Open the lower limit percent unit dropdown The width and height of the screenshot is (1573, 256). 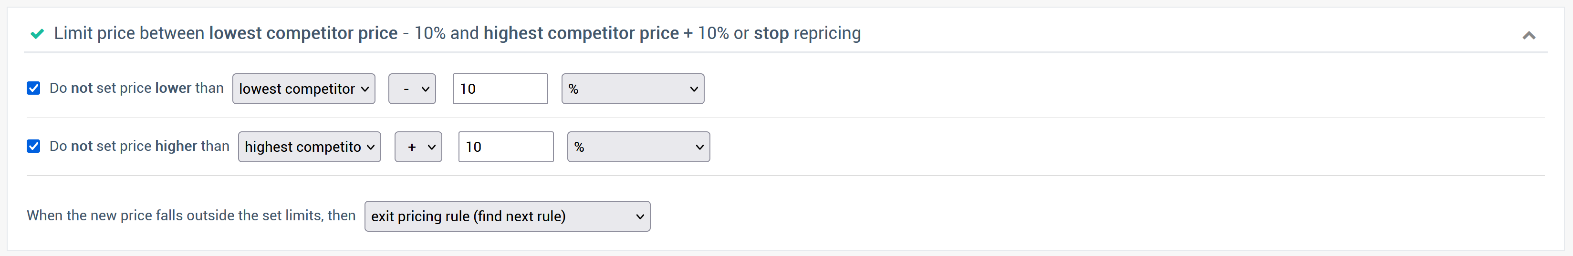(x=633, y=89)
